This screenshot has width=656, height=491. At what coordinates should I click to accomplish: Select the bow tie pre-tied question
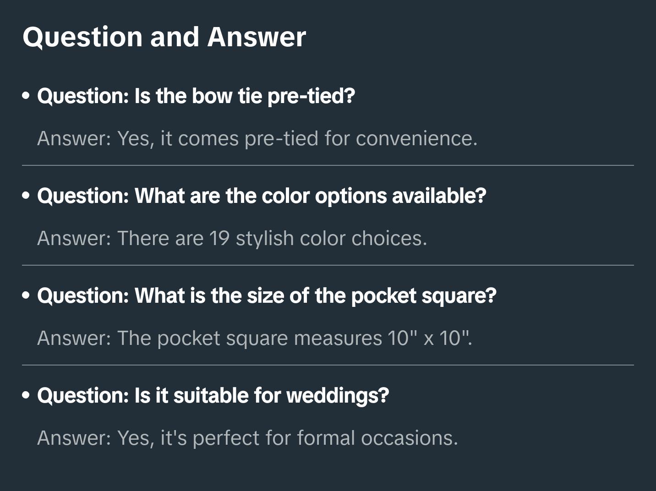coord(196,96)
